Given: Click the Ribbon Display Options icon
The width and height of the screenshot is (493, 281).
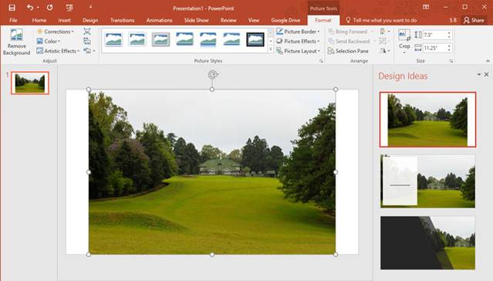Looking at the screenshot, I should click(426, 7).
